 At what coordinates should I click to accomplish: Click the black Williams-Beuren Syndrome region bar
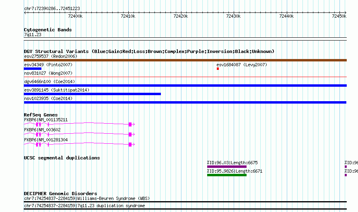click(185, 202)
